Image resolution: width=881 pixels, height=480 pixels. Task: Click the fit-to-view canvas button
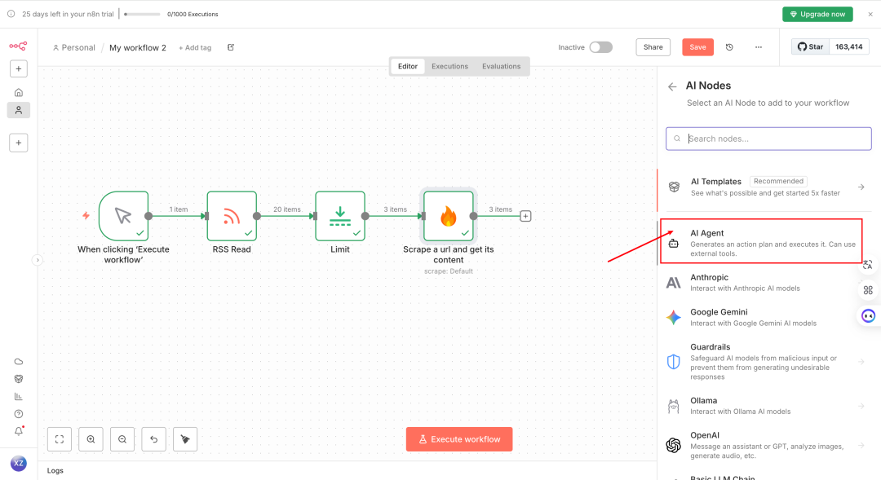60,439
